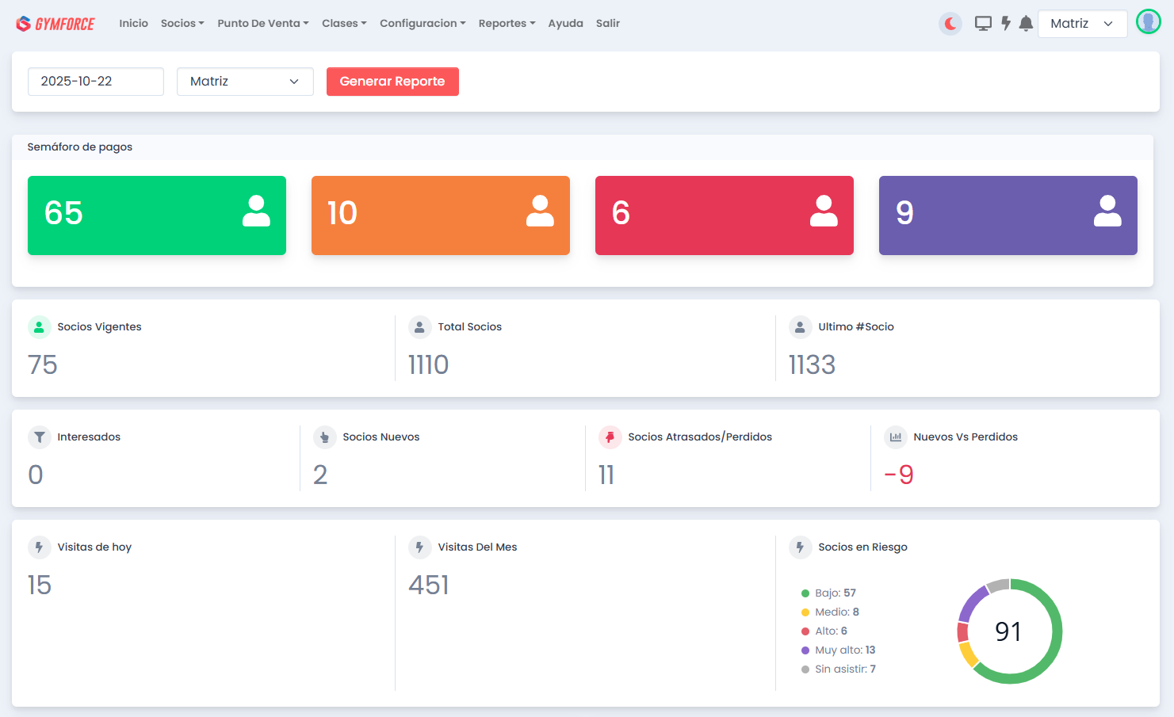Go to the Inicio menu item
This screenshot has height=717, width=1174.
133,24
